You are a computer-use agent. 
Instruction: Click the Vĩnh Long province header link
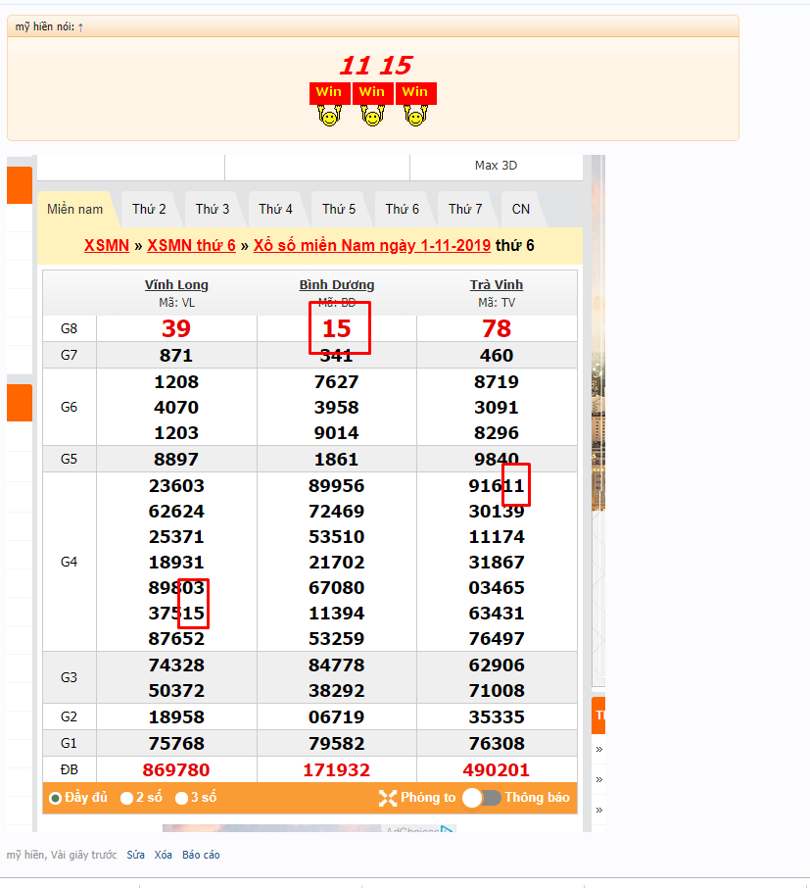tap(176, 285)
